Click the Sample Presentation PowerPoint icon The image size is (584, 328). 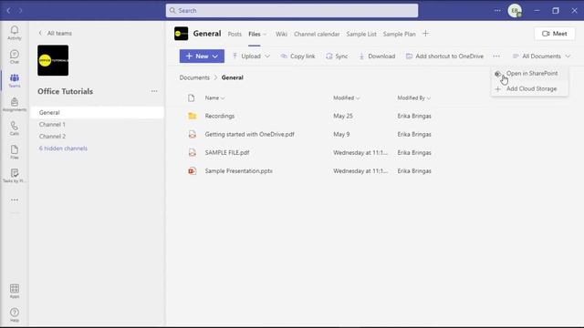point(193,171)
